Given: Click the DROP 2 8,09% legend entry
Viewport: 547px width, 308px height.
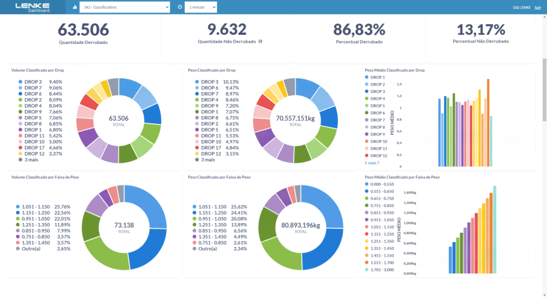Looking at the screenshot, I should tap(41, 99).
